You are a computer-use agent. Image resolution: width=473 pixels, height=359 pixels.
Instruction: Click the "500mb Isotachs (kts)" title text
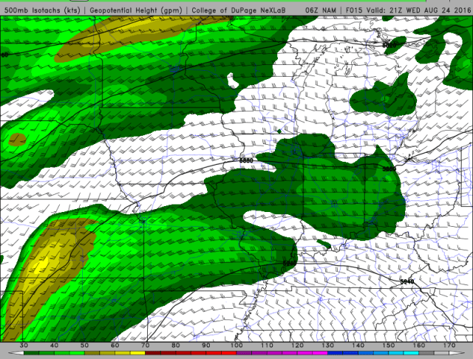click(42, 10)
